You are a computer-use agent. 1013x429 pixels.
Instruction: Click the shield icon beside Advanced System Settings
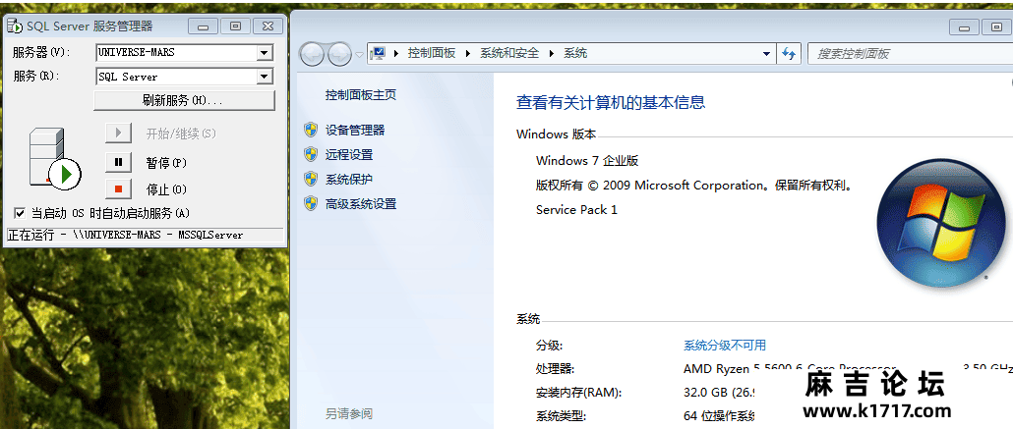[x=311, y=203]
